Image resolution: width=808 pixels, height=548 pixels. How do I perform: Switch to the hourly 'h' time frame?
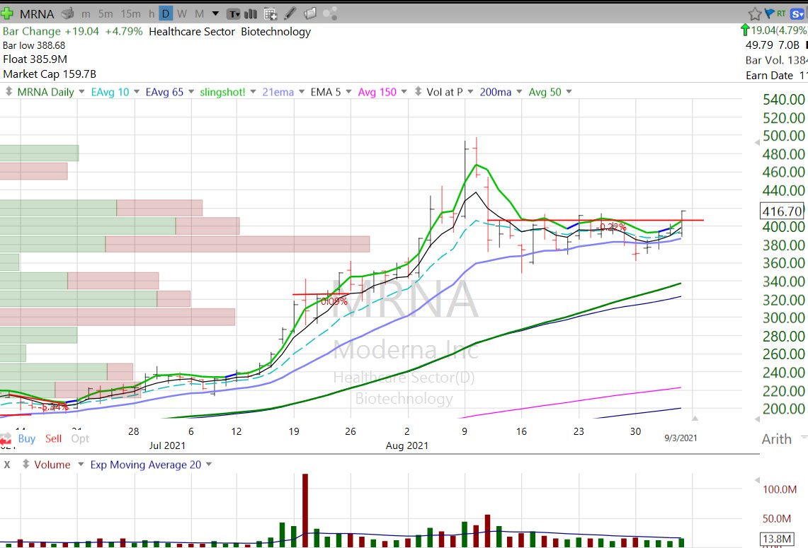[152, 14]
